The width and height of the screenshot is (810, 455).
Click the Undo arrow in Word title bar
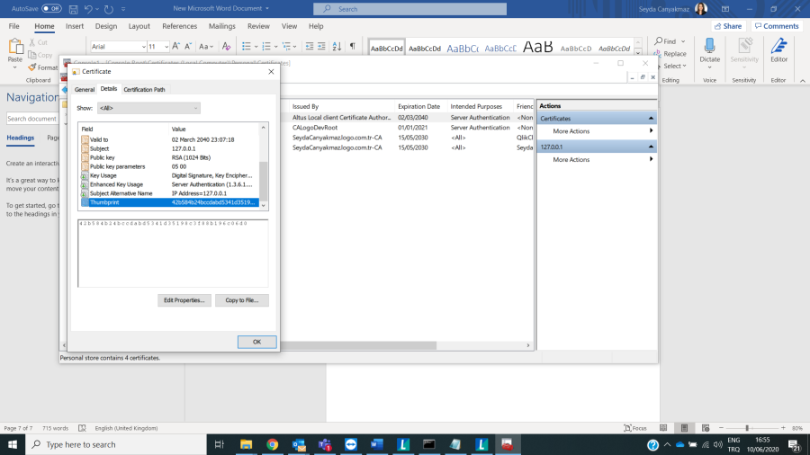pyautogui.click(x=88, y=9)
